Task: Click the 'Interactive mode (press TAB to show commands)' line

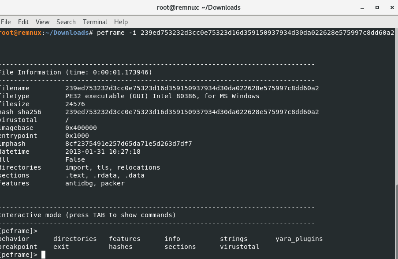Action: [x=88, y=215]
